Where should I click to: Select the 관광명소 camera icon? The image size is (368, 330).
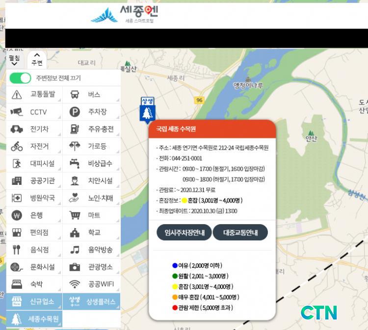[75, 267]
